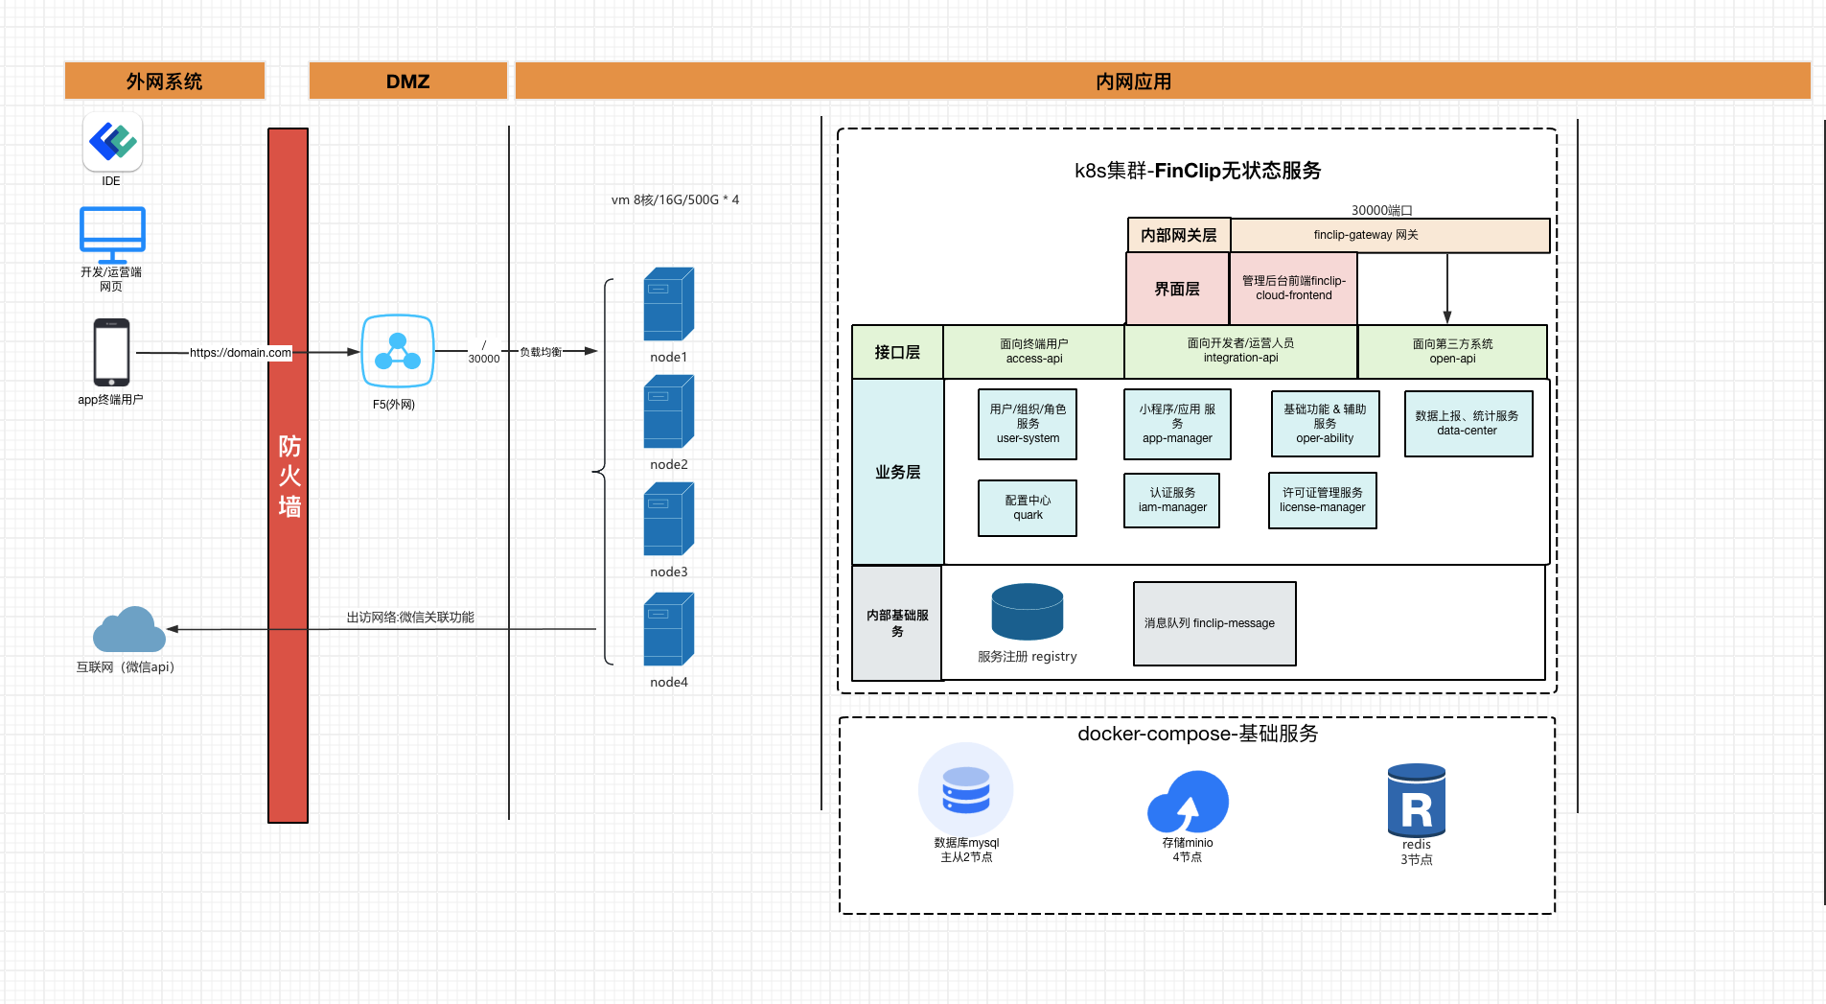Click the 服务注册 registry caption

click(1028, 657)
